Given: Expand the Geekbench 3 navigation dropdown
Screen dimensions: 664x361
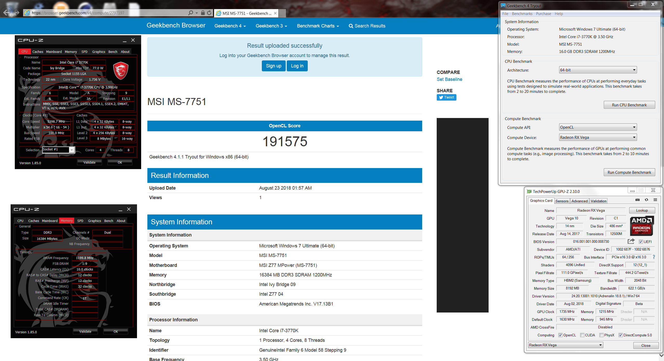Looking at the screenshot, I should pyautogui.click(x=271, y=26).
